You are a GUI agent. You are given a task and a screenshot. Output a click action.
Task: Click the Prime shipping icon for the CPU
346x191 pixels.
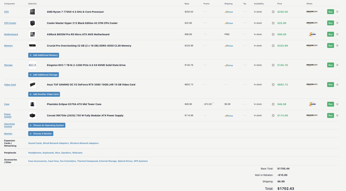(x=229, y=12)
